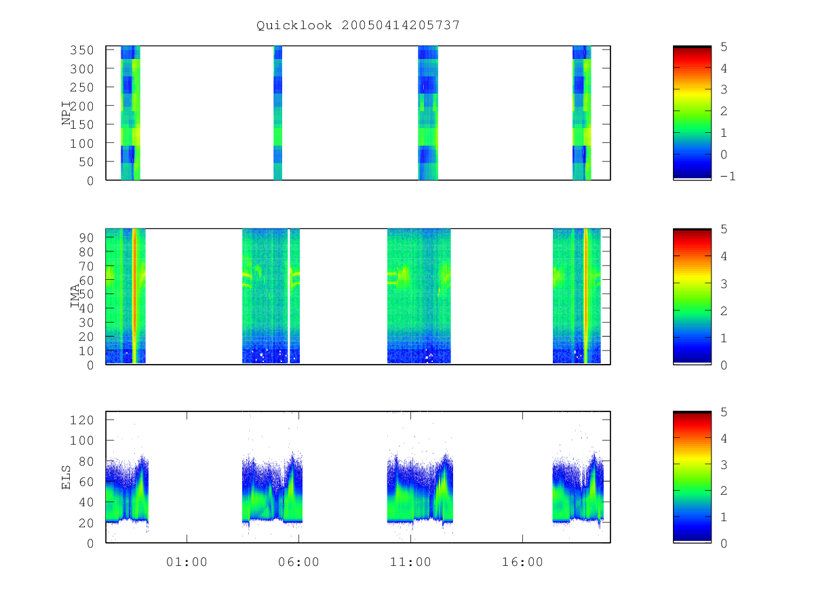
Task: Click the 0 label on ELS colorbar
Action: 724,543
